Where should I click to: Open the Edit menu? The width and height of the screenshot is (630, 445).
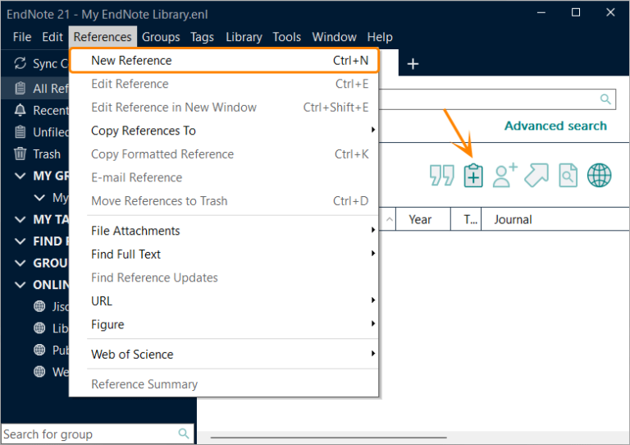click(52, 37)
